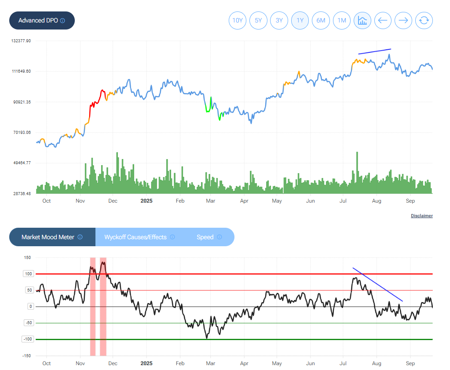Image resolution: width=450 pixels, height=370 pixels.
Task: Click the 132377.90 price axis label
Action: pos(21,41)
